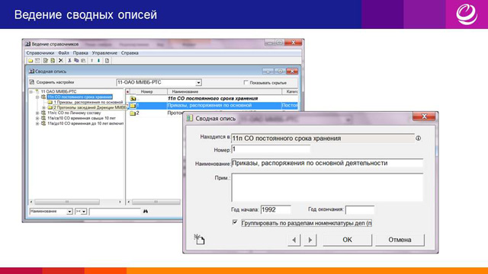Click the Наименование field in dialog

click(x=327, y=163)
